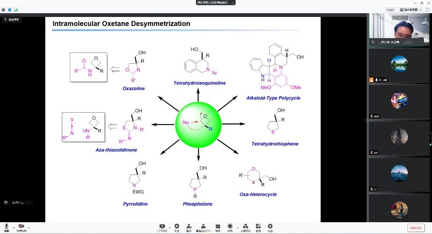Image resolution: width=432 pixels, height=234 pixels.
Task: Click the invite participants icon
Action: pos(189,227)
